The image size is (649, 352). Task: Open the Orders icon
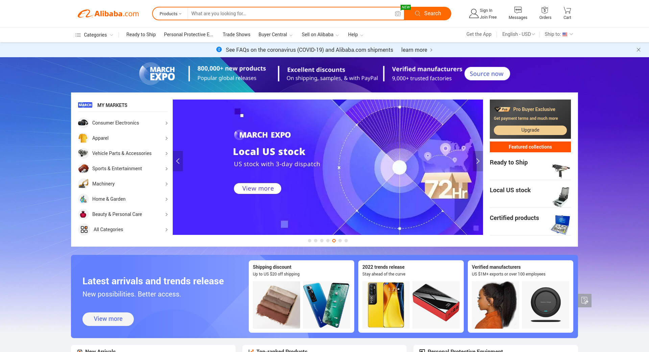[x=545, y=10]
